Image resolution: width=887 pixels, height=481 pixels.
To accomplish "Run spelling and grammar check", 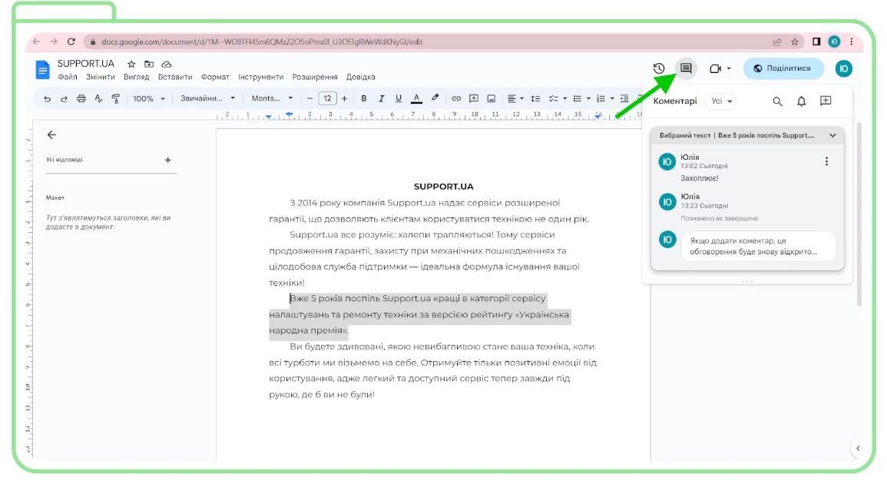I will point(98,98).
